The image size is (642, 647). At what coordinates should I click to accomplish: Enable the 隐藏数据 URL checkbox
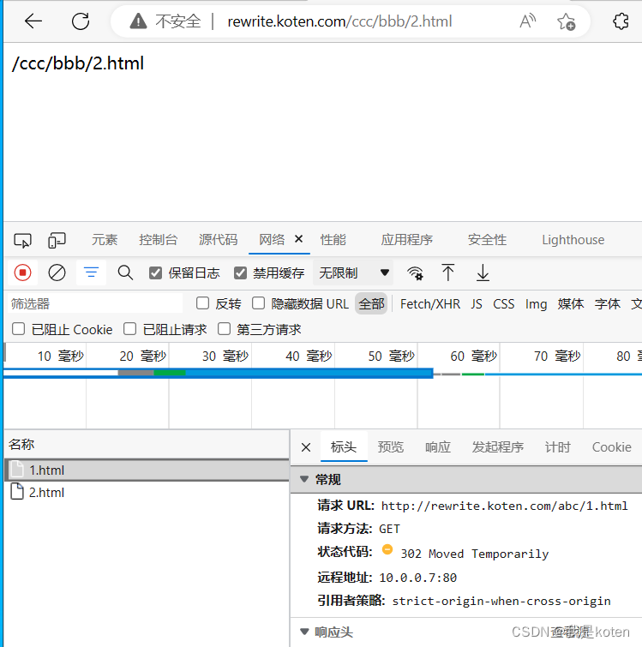click(258, 303)
